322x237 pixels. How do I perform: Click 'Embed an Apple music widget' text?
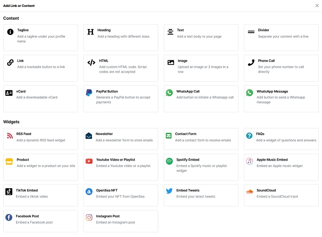pos(280,166)
